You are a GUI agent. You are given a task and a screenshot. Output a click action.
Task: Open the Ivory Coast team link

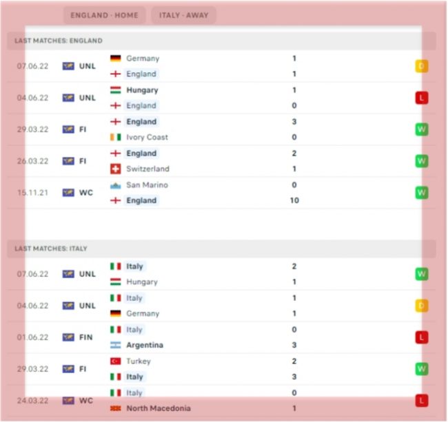[147, 137]
